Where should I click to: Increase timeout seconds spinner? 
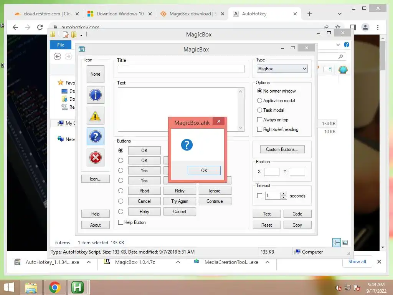(284, 194)
